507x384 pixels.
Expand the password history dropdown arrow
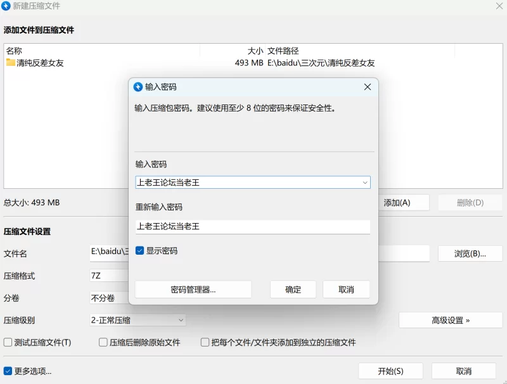[365, 182]
